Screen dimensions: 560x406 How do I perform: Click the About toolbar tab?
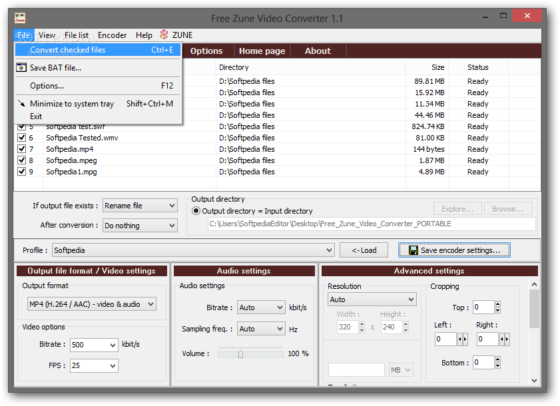pyautogui.click(x=318, y=51)
